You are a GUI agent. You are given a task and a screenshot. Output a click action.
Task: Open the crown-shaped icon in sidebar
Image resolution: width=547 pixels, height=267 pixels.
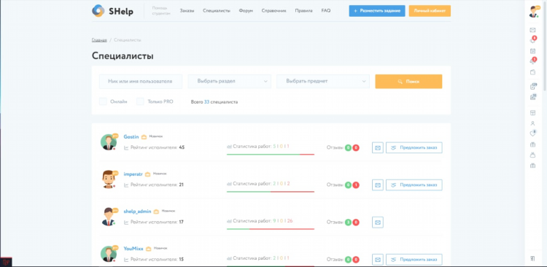532,155
